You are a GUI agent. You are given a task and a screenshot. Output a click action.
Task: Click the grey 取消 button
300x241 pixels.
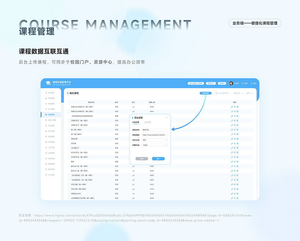click(x=142, y=159)
